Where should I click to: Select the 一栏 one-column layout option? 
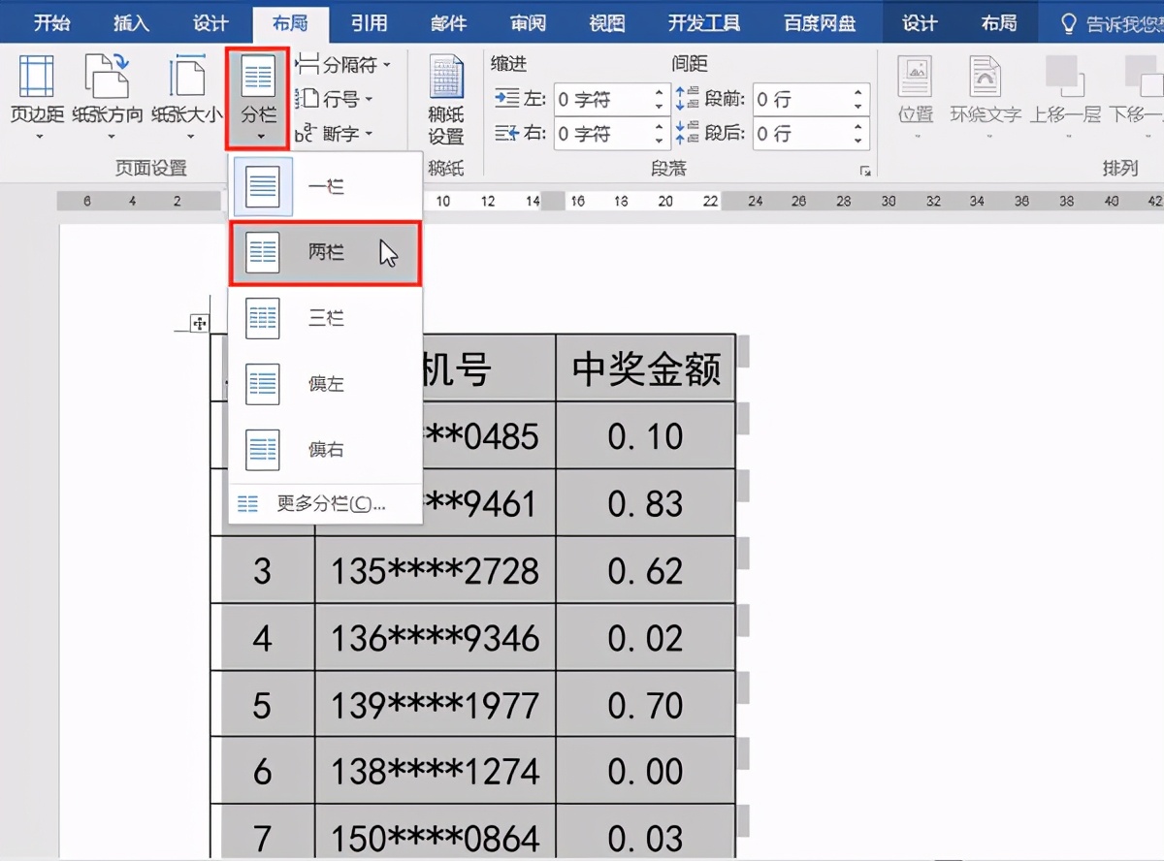[324, 186]
